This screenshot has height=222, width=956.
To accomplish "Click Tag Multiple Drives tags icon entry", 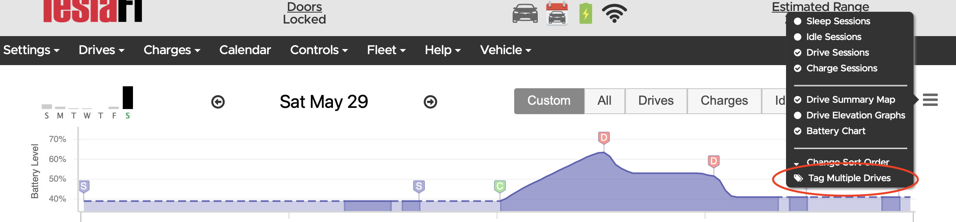I will click(x=849, y=178).
